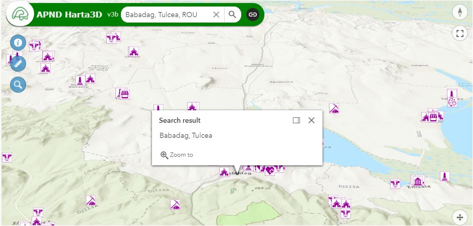Open mining marker north of the lake
Image resolution: width=473 pixels, height=226 pixels.
pos(334,108)
